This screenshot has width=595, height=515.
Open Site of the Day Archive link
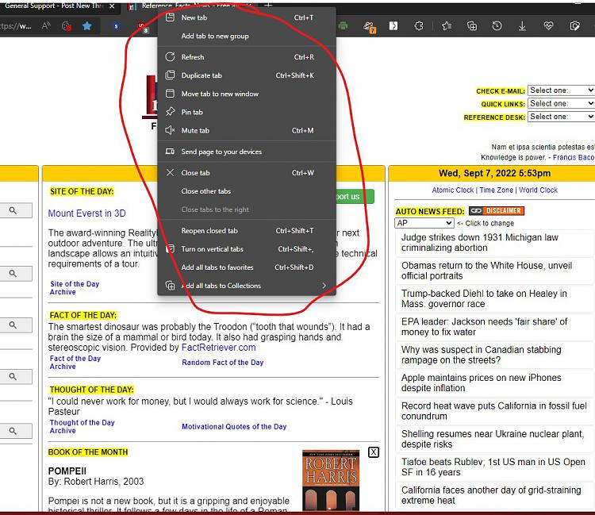point(75,288)
